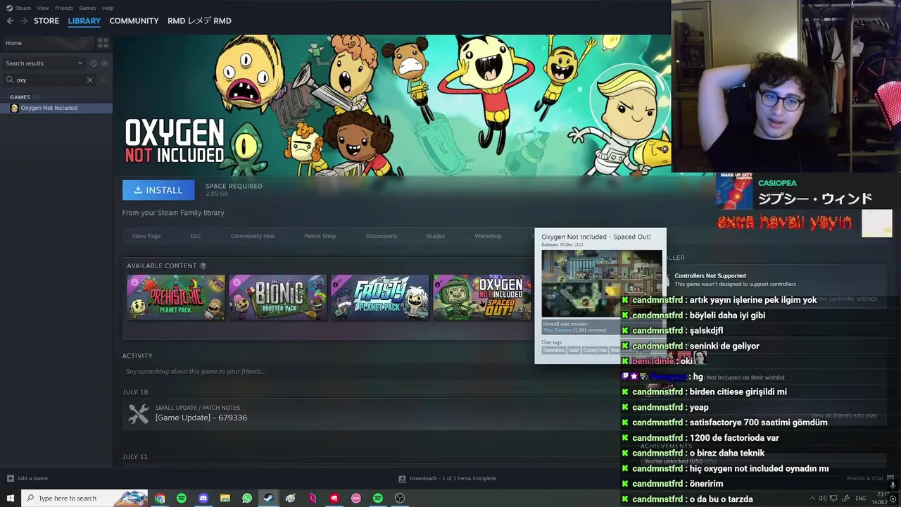Viewport: 901px width, 507px height.
Task: Select Oxygen Not Included in list
Action: coord(56,108)
